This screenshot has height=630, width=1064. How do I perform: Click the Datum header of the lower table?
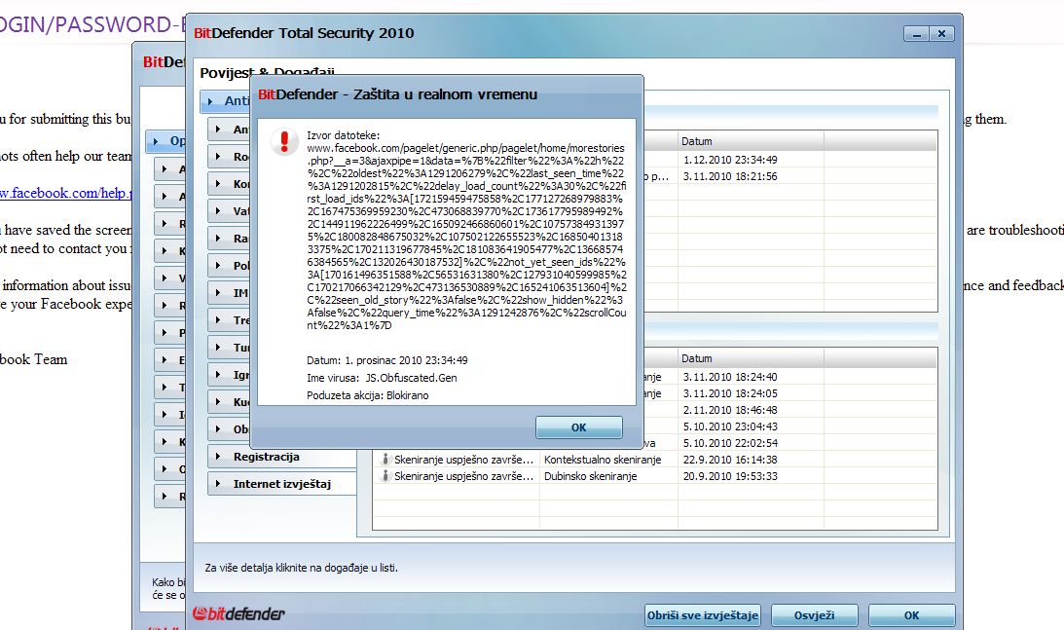751,358
